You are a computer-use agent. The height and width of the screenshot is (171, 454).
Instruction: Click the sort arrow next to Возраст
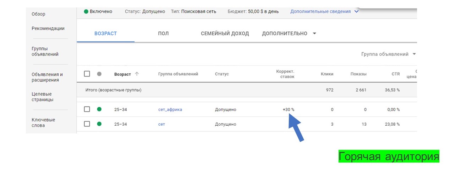(x=137, y=74)
